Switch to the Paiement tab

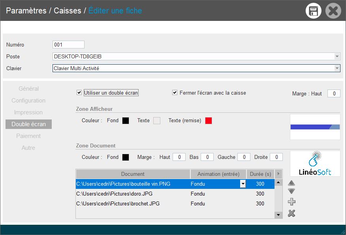pyautogui.click(x=28, y=136)
